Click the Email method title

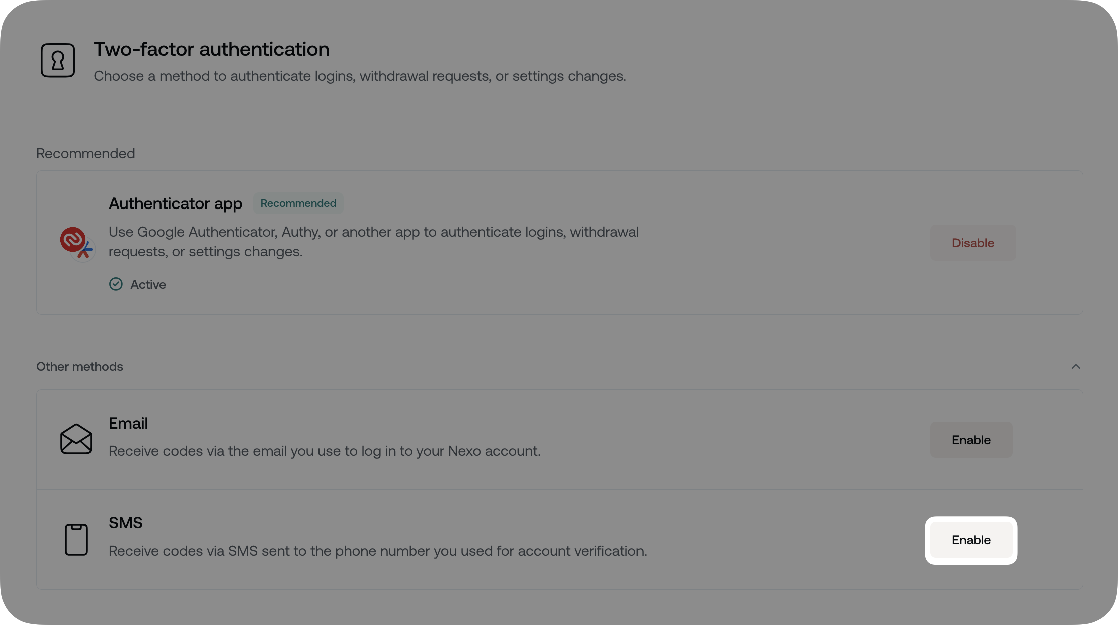tap(128, 423)
